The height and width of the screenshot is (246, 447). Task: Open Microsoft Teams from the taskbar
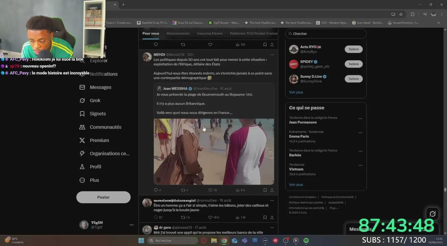[x=245, y=241]
